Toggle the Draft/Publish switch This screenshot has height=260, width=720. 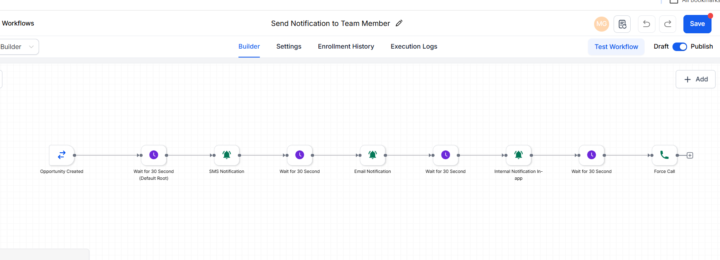[679, 47]
